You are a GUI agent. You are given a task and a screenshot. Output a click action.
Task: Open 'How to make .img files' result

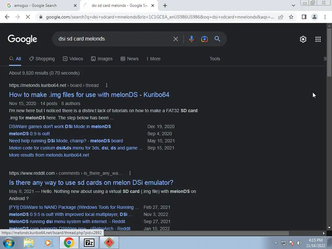click(x=89, y=95)
